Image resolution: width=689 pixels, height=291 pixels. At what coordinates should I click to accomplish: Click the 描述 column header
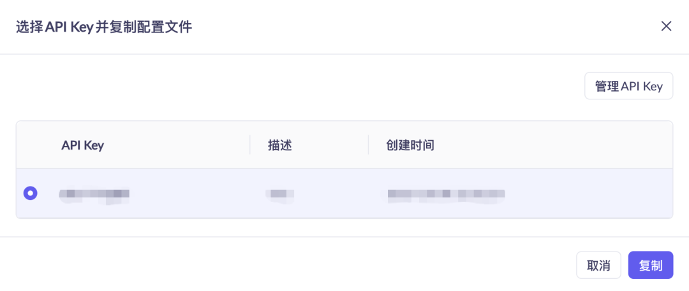[279, 145]
